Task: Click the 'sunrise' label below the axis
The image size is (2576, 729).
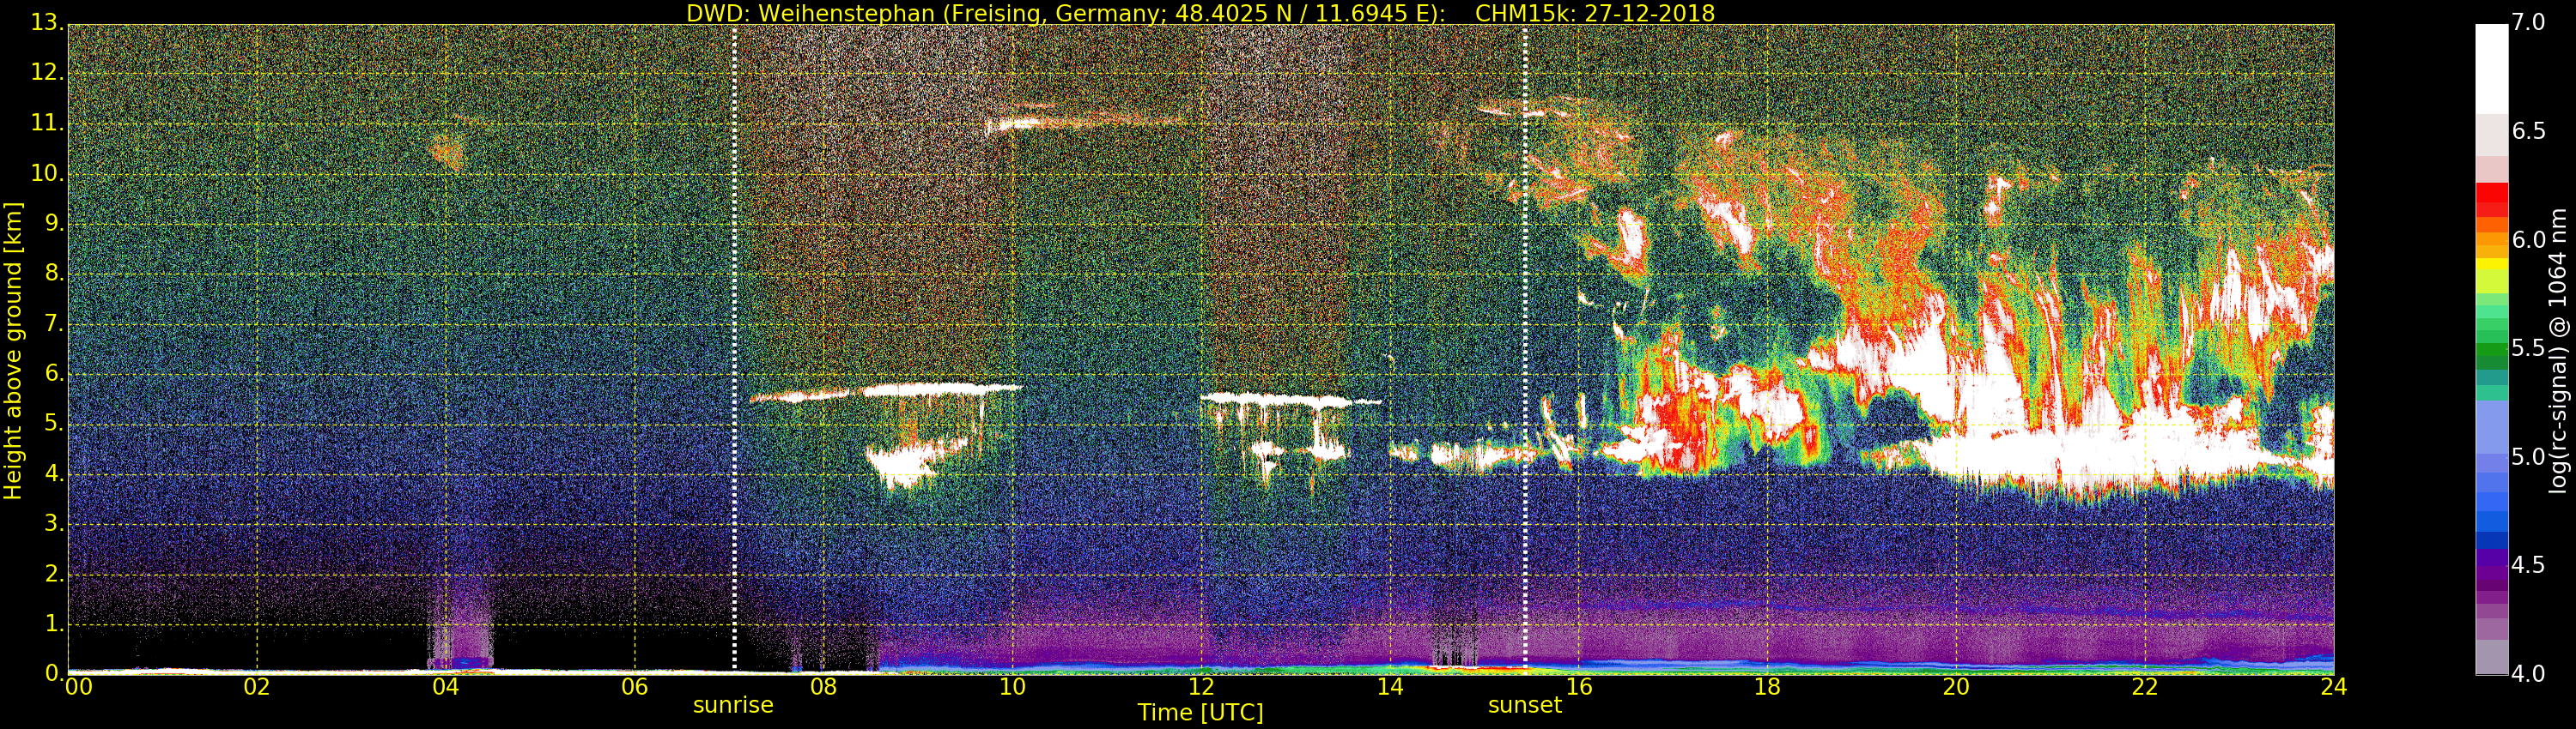Action: pyautogui.click(x=733, y=705)
